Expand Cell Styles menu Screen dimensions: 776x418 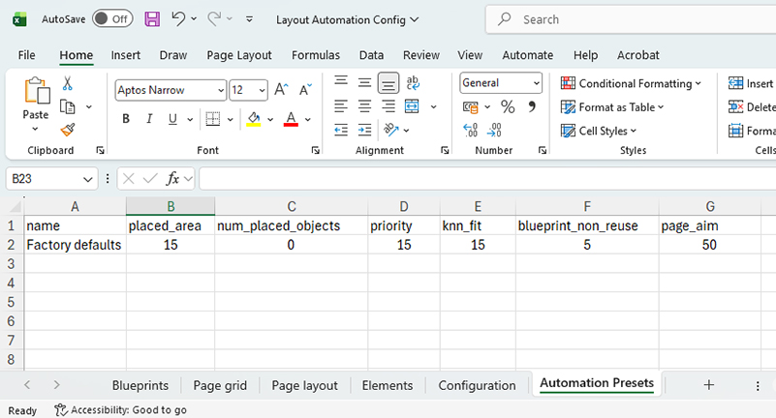[599, 131]
